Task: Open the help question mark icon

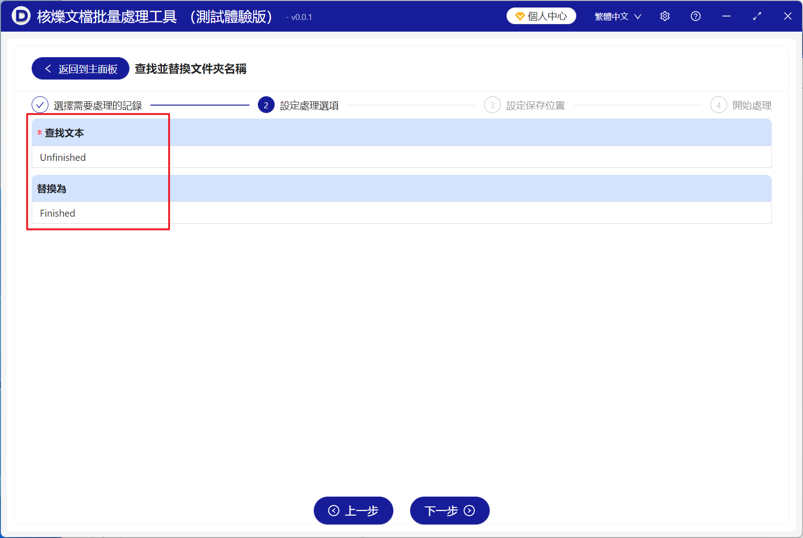Action: point(695,16)
